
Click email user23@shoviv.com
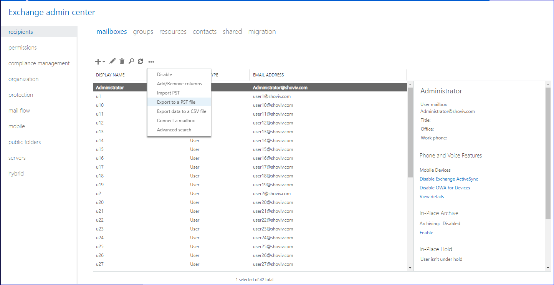coord(273,229)
